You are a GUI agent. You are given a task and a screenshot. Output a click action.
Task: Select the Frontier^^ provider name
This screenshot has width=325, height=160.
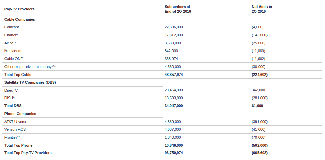pos(13,137)
